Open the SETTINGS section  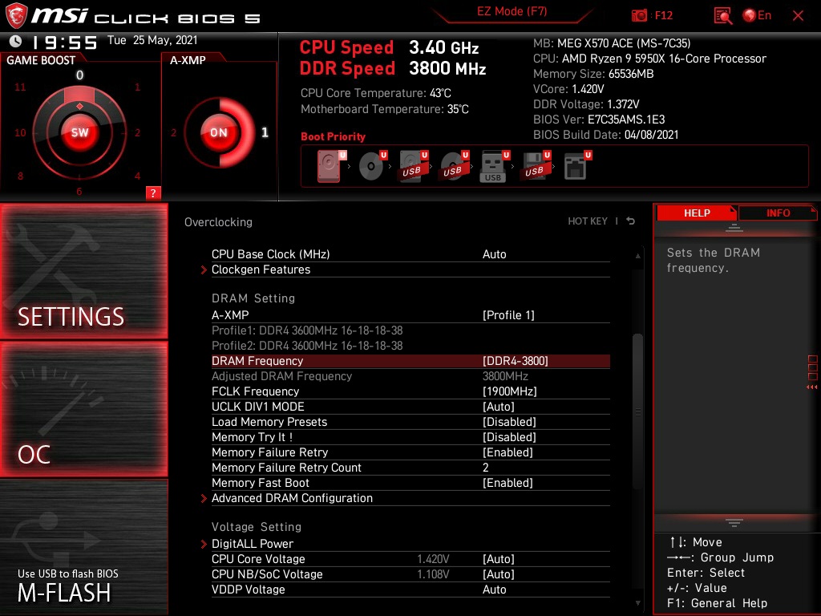click(x=84, y=271)
